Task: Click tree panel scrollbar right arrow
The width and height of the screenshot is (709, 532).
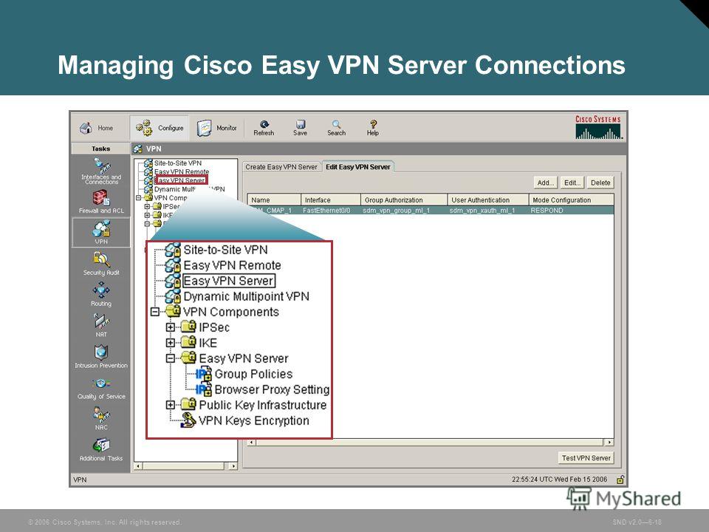Action: 233,466
